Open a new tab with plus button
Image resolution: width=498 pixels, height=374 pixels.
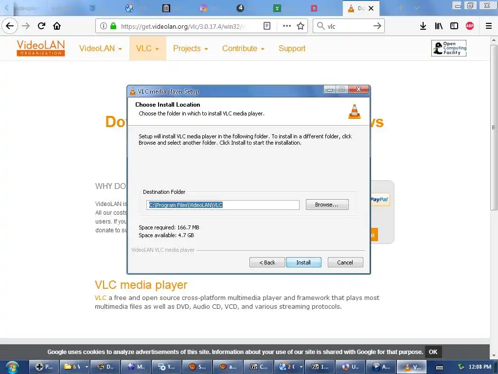pyautogui.click(x=401, y=8)
